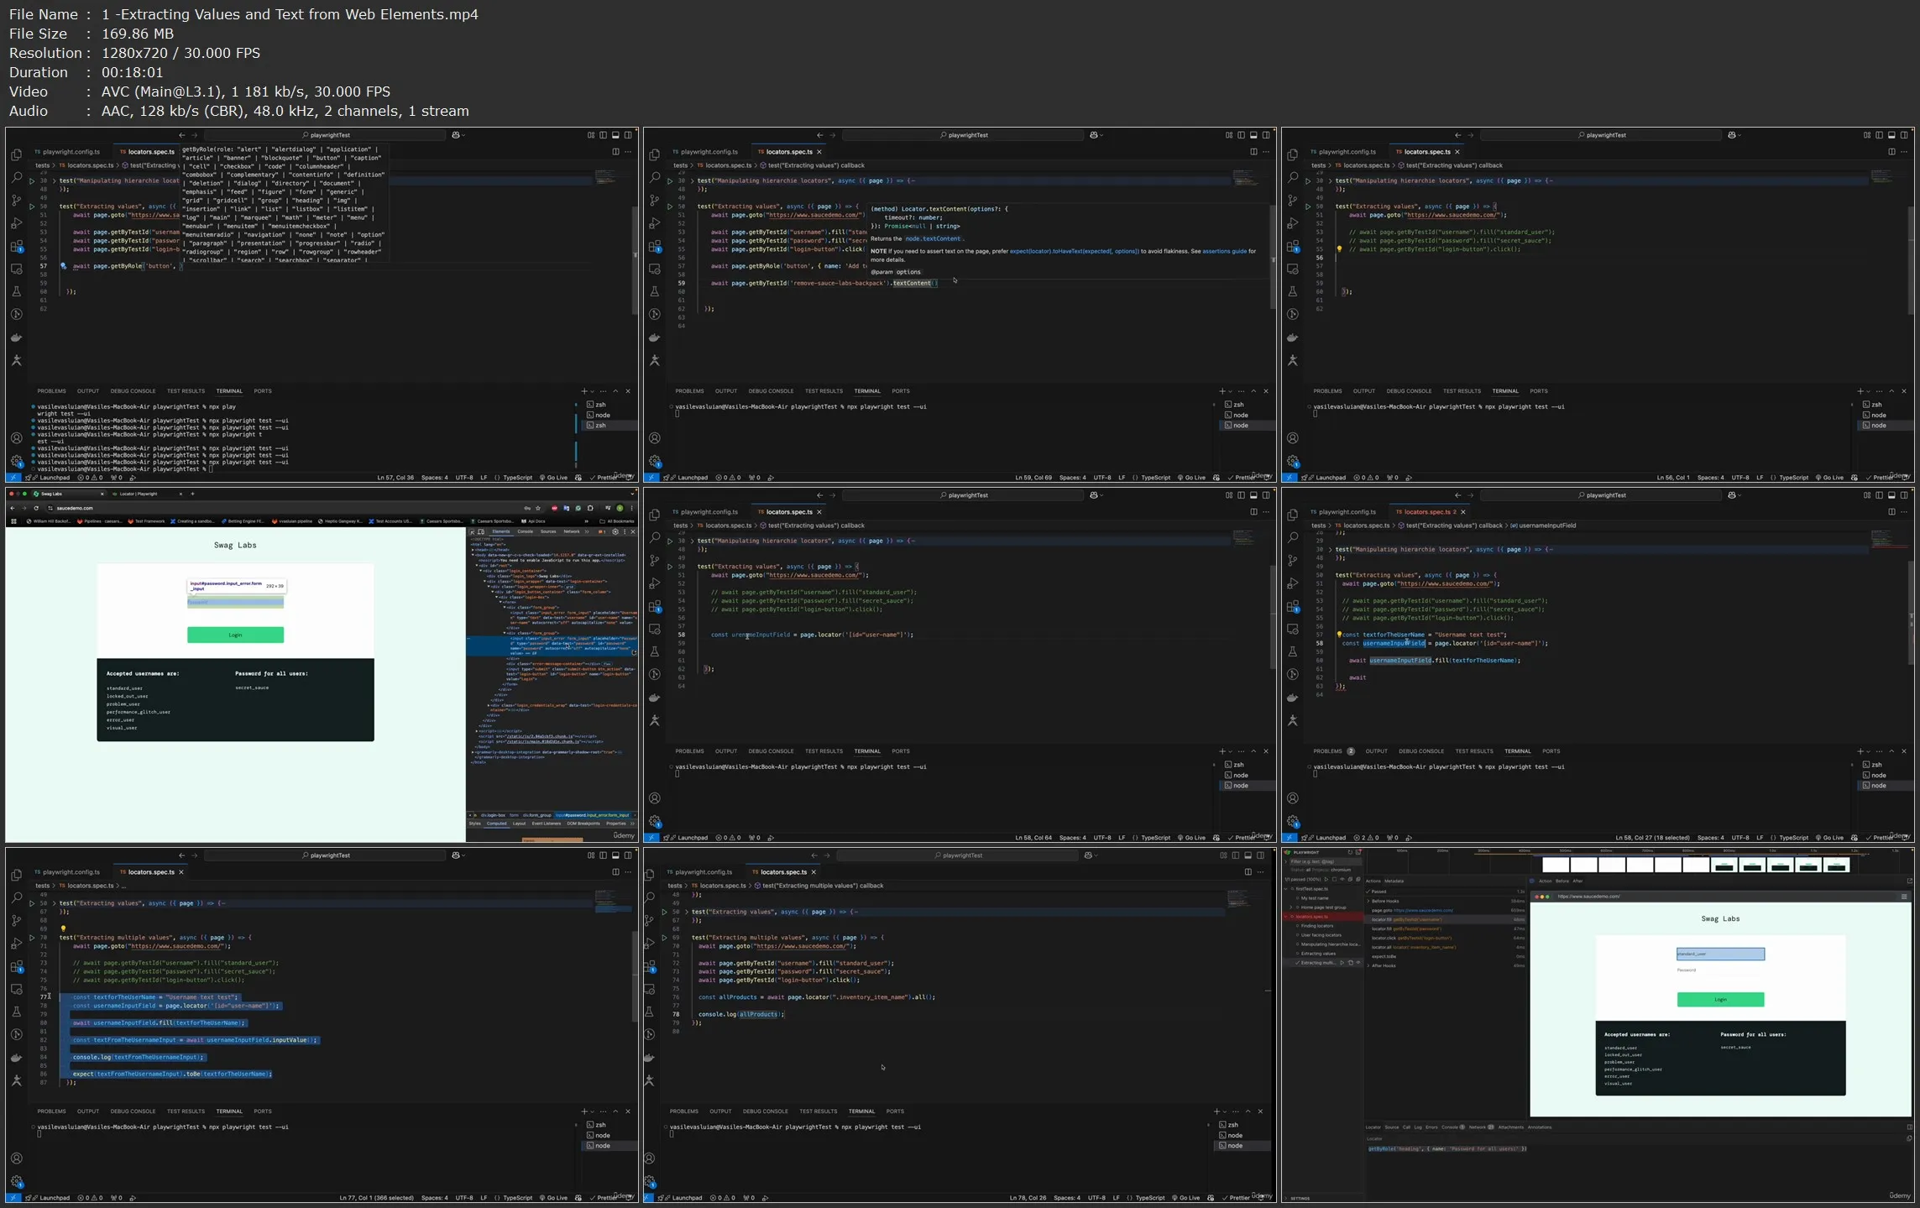Open the Manage gear in the getByRole tooltip frame
The width and height of the screenshot is (1920, 1208).
pyautogui.click(x=16, y=461)
